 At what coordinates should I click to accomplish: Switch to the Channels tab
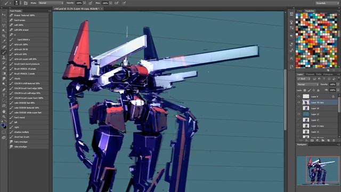pos(310,75)
